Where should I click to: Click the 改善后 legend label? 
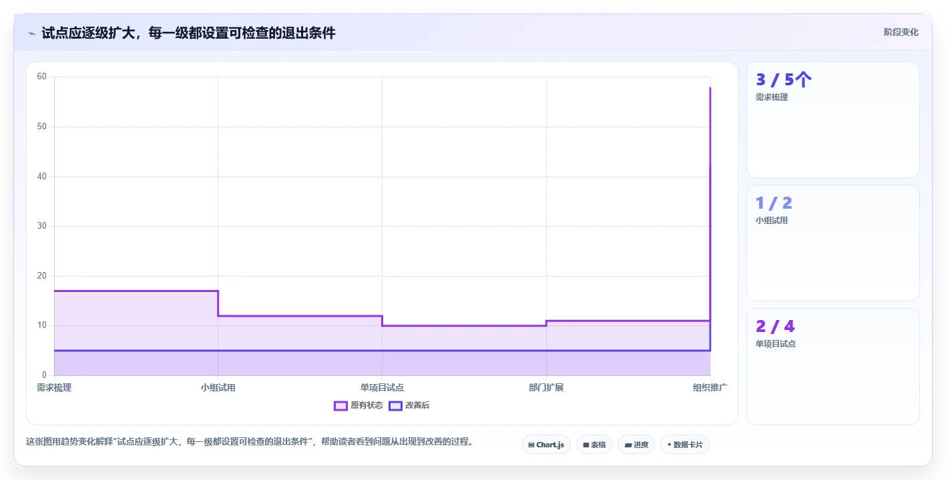coord(417,405)
